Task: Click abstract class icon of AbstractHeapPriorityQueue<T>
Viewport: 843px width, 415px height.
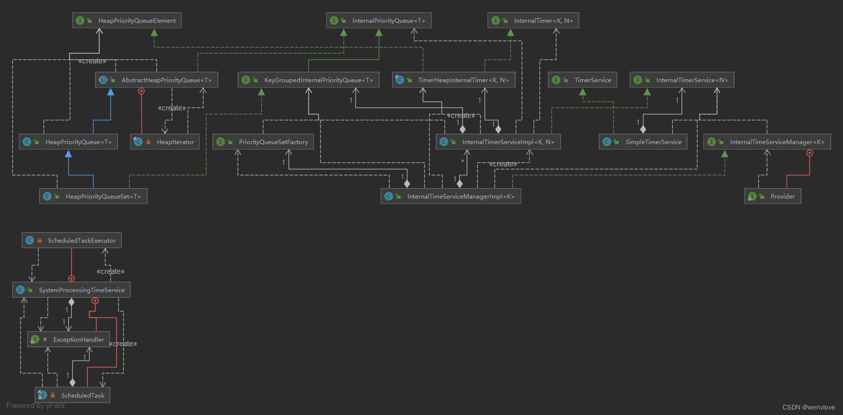Action: (x=103, y=80)
